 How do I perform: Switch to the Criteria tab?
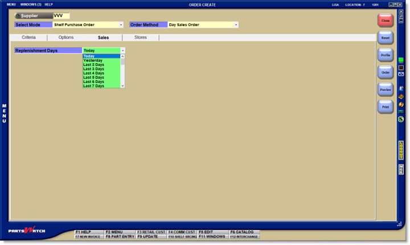click(x=28, y=38)
